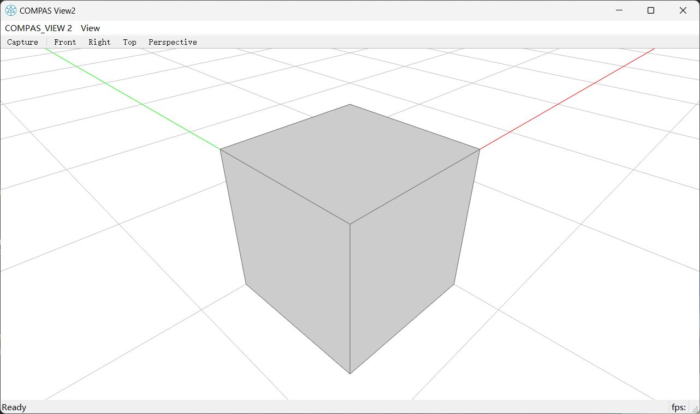Open the View menu
The width and height of the screenshot is (700, 414).
[x=90, y=28]
